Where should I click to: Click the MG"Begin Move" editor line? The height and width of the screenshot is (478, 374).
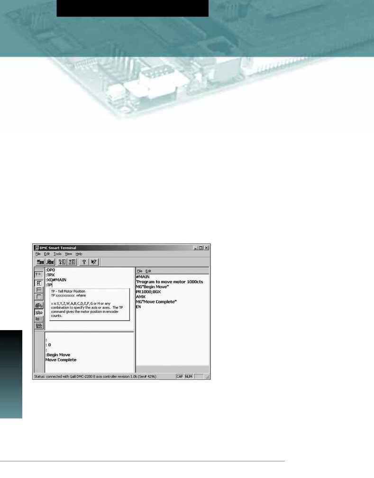[x=153, y=287]
